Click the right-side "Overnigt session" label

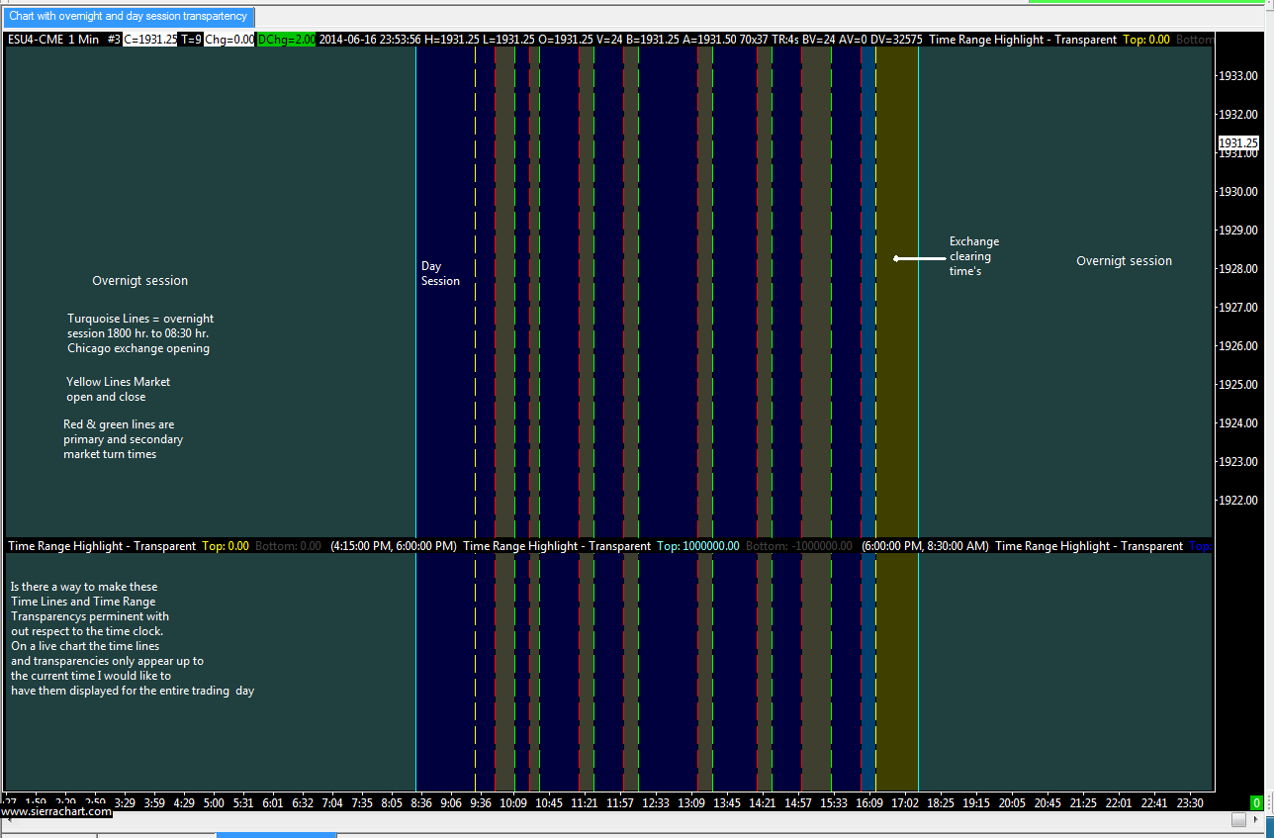(1124, 261)
